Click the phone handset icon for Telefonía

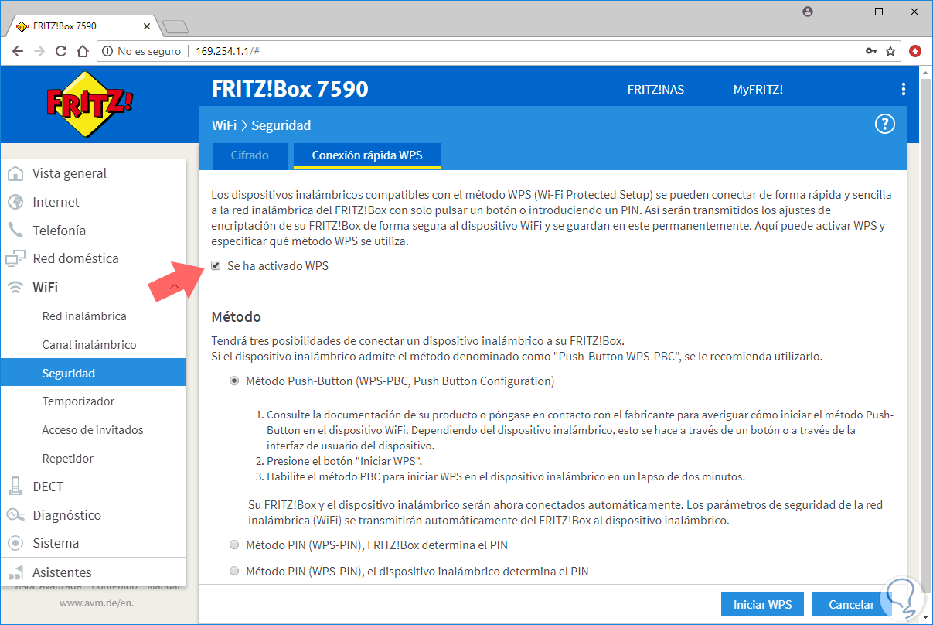pyautogui.click(x=15, y=231)
